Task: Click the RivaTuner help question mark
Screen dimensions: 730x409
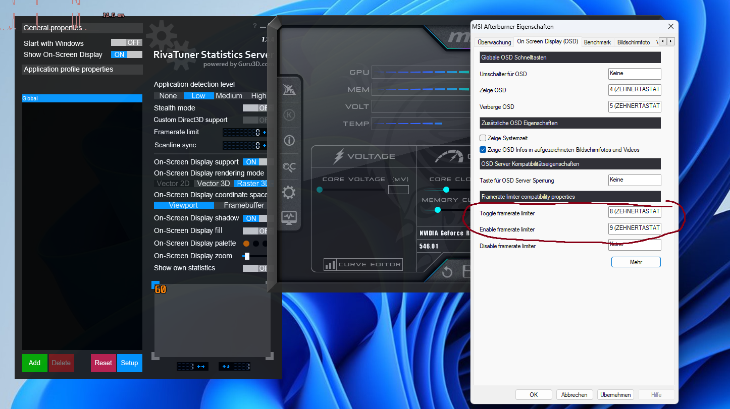Action: point(255,26)
